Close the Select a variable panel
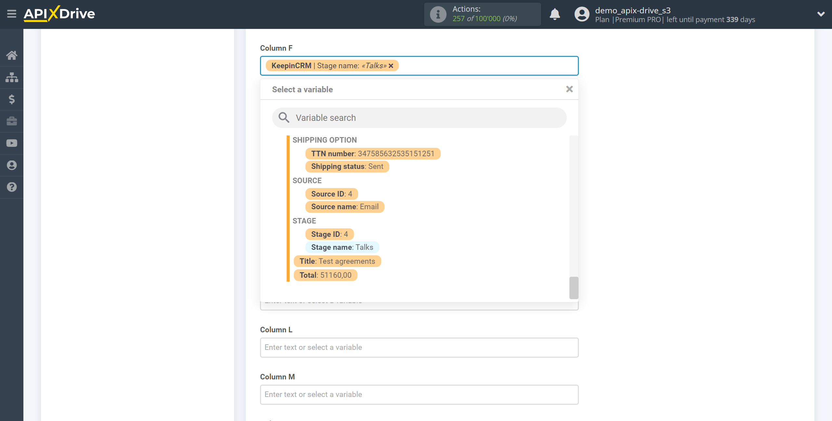The image size is (832, 421). pyautogui.click(x=569, y=89)
